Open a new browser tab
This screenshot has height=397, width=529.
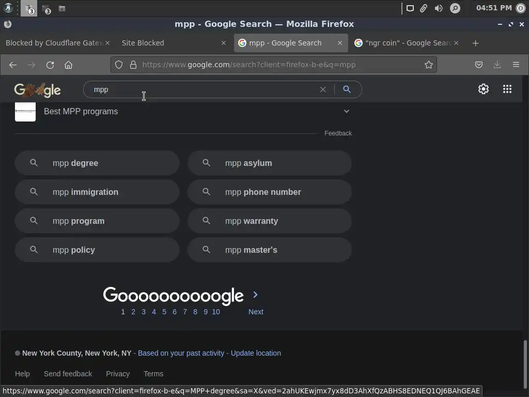tap(475, 43)
